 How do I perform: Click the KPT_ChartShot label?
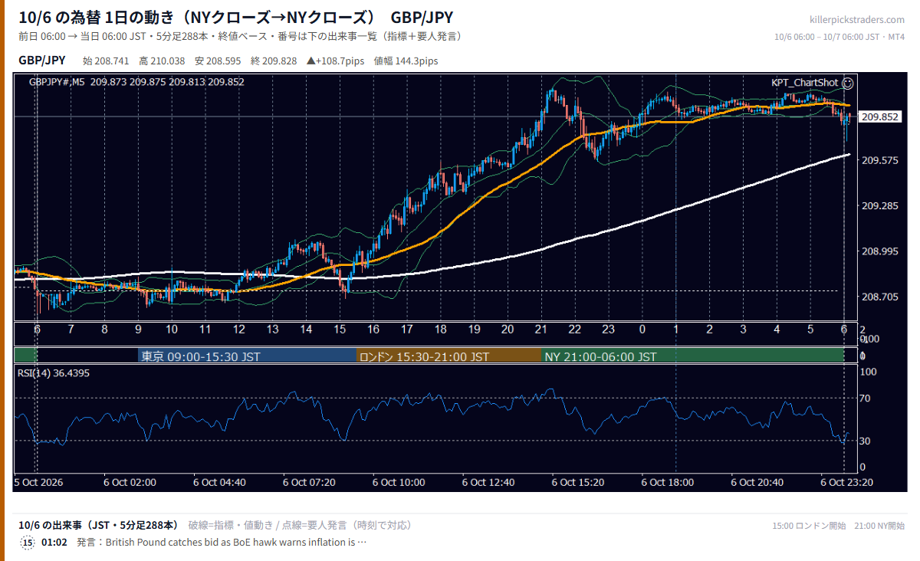tap(805, 82)
